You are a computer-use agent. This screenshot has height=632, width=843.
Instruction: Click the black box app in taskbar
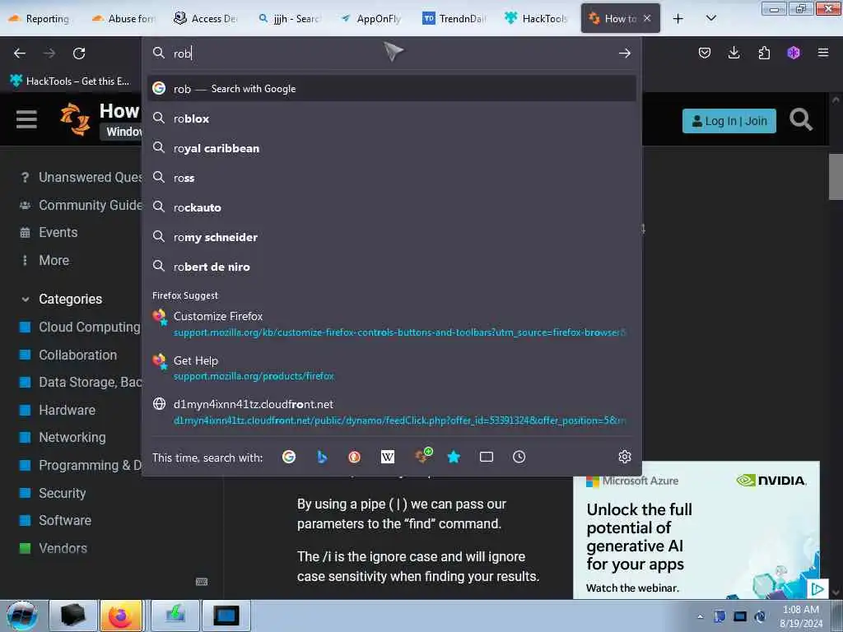pyautogui.click(x=73, y=616)
